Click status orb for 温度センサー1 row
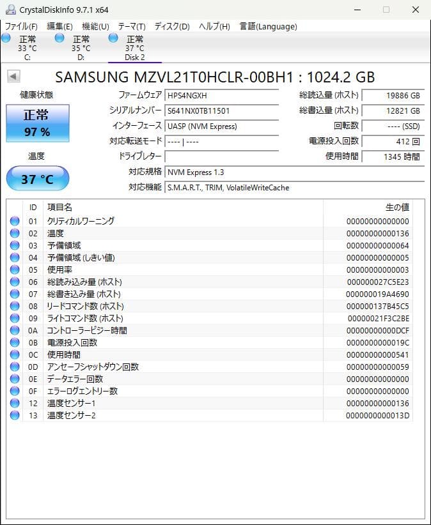 tap(15, 403)
